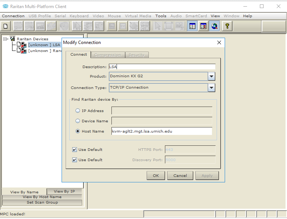Select the Connect tab
The image size is (287, 219).
[78, 54]
